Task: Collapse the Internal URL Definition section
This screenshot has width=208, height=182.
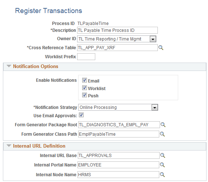Action: 9,146
